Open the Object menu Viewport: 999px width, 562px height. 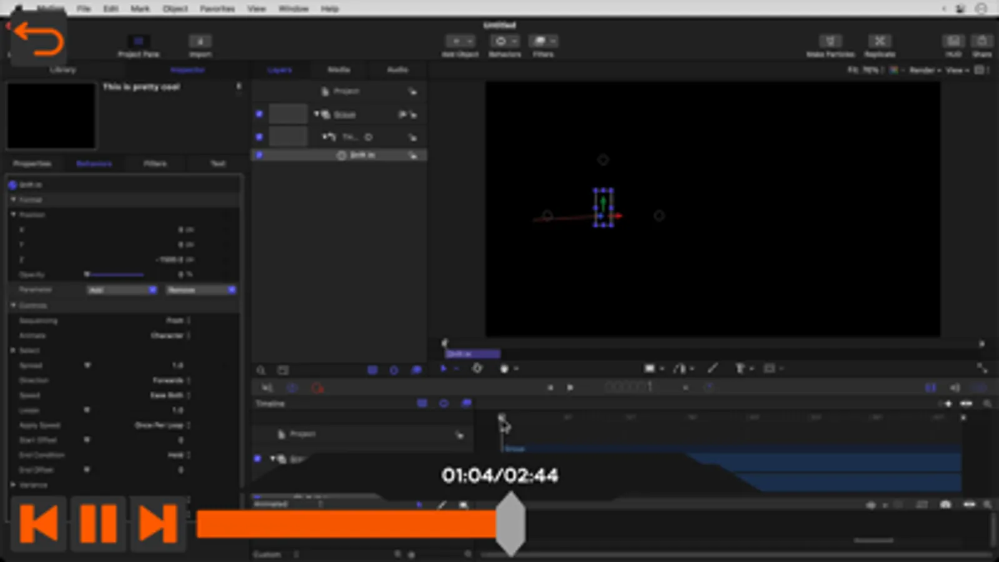(175, 9)
